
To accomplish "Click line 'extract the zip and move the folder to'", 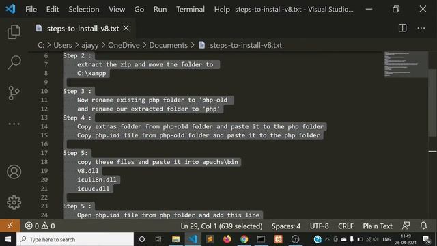I will (145, 64).
